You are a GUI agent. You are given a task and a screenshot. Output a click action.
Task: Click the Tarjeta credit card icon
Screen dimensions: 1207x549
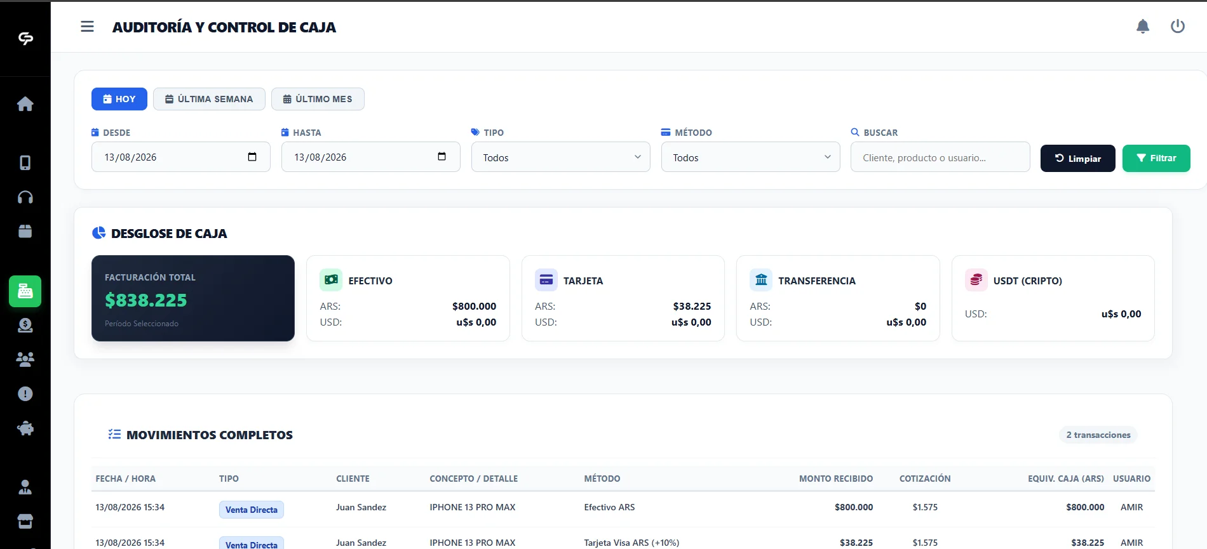(546, 280)
